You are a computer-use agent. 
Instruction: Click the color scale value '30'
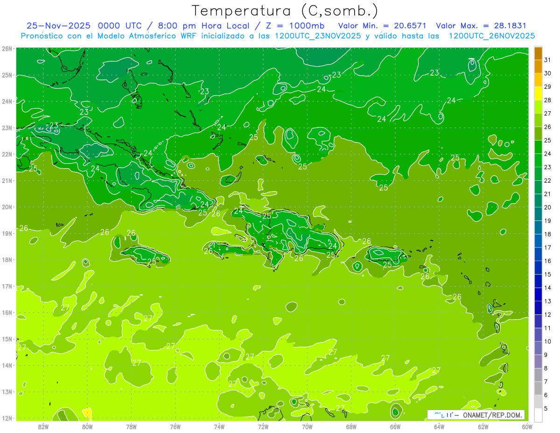tap(547, 73)
